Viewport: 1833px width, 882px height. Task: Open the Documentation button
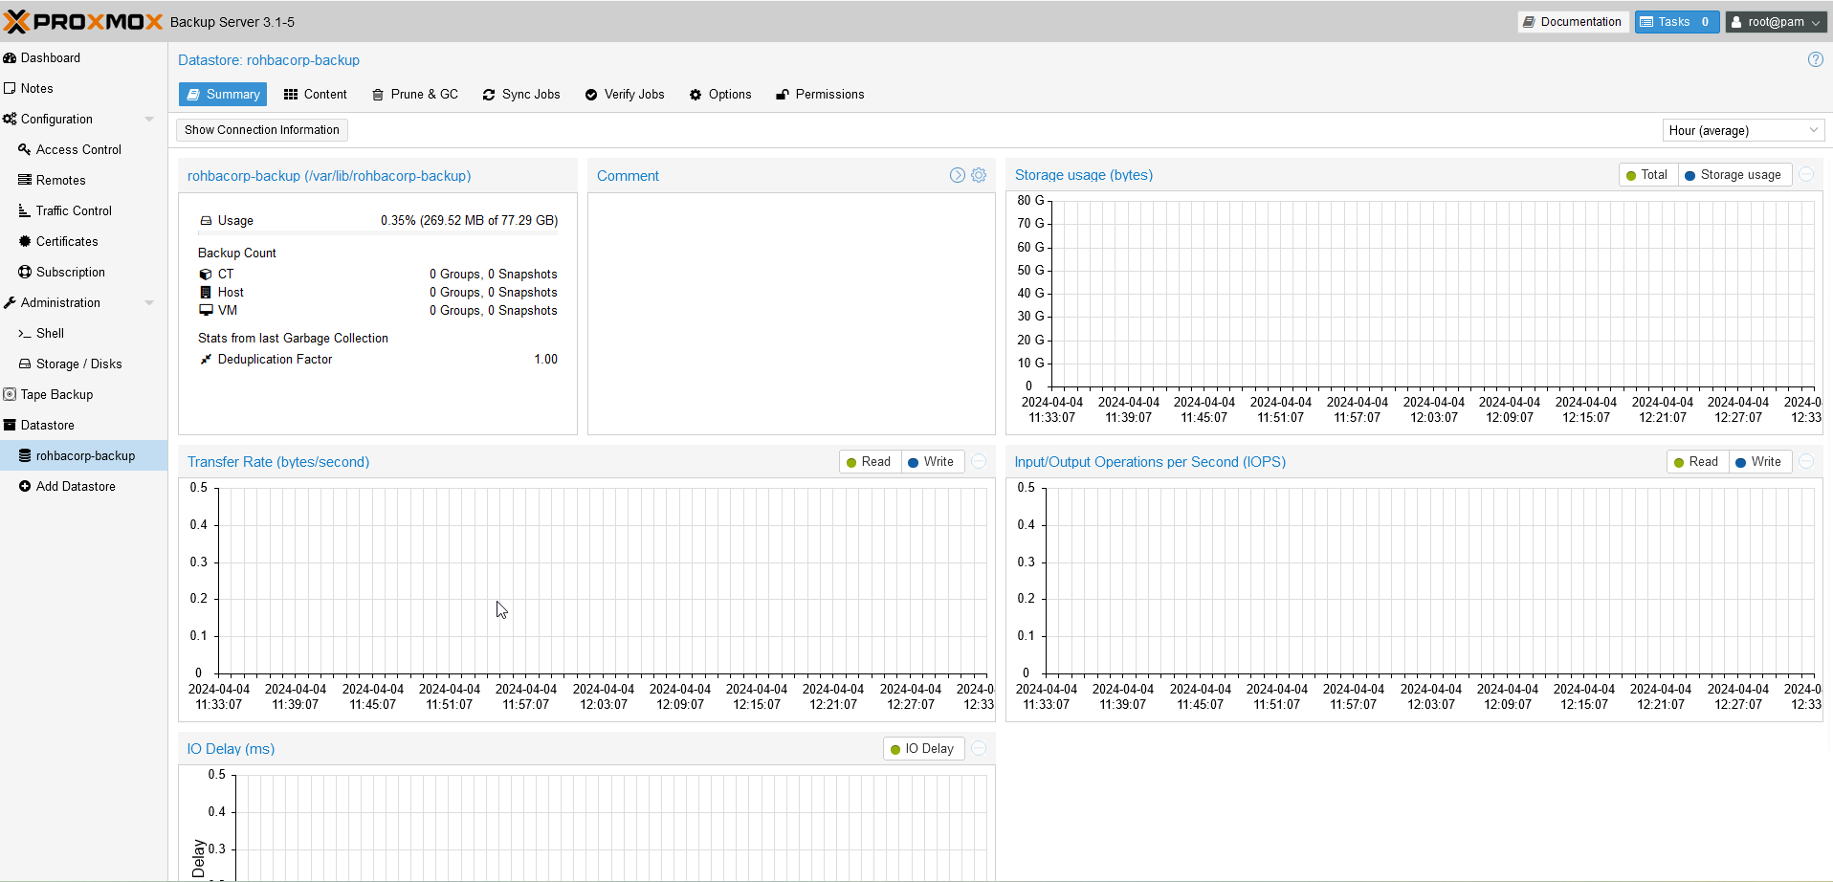coord(1573,22)
